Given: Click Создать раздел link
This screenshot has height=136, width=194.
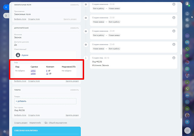Looking at the screenshot, I should [x=21, y=123].
